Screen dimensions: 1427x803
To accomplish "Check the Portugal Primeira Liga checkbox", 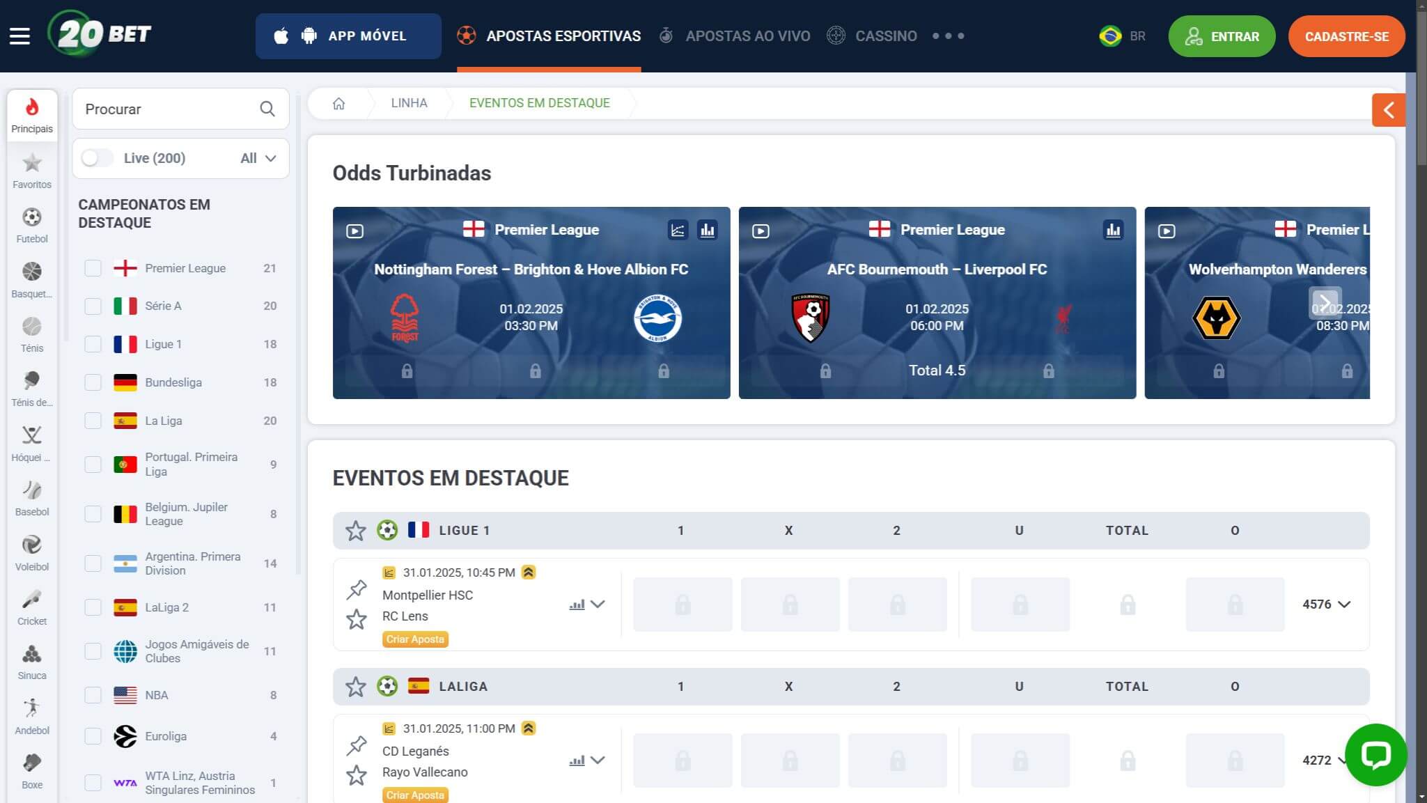I will [93, 465].
